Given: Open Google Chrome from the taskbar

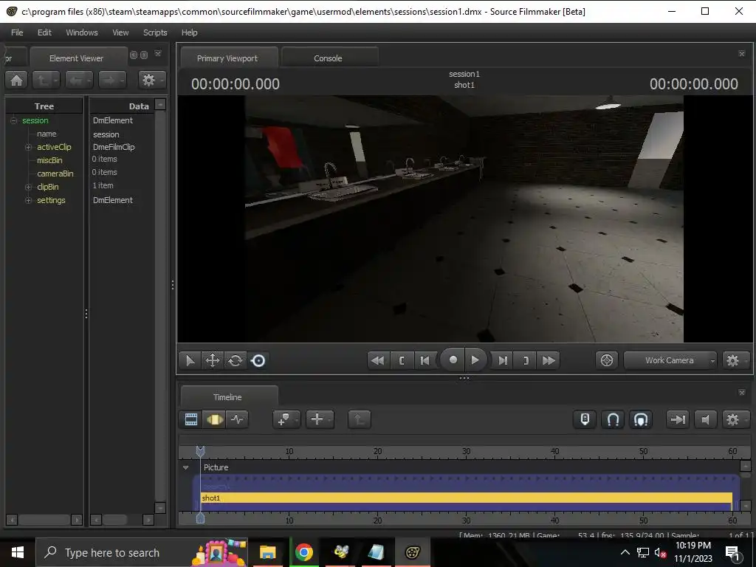Looking at the screenshot, I should pyautogui.click(x=303, y=552).
